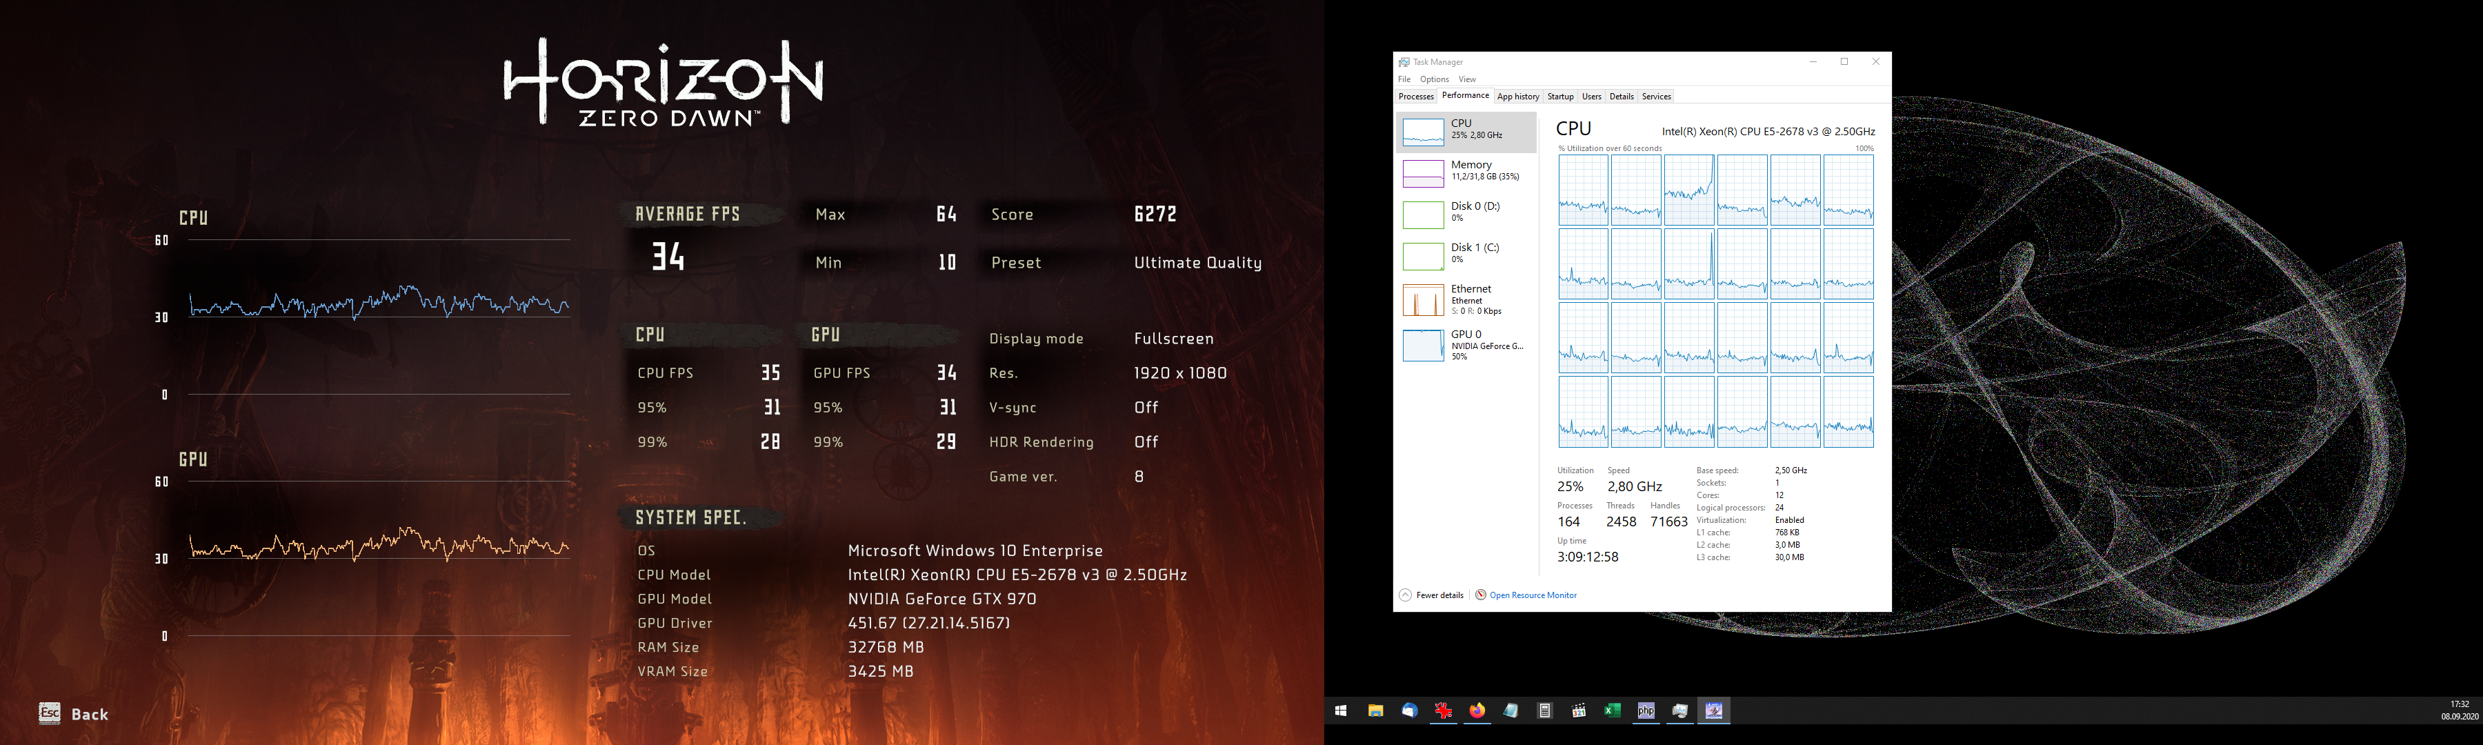Click the Windows Start button
Screen dimensions: 2483x745
(x=1341, y=711)
